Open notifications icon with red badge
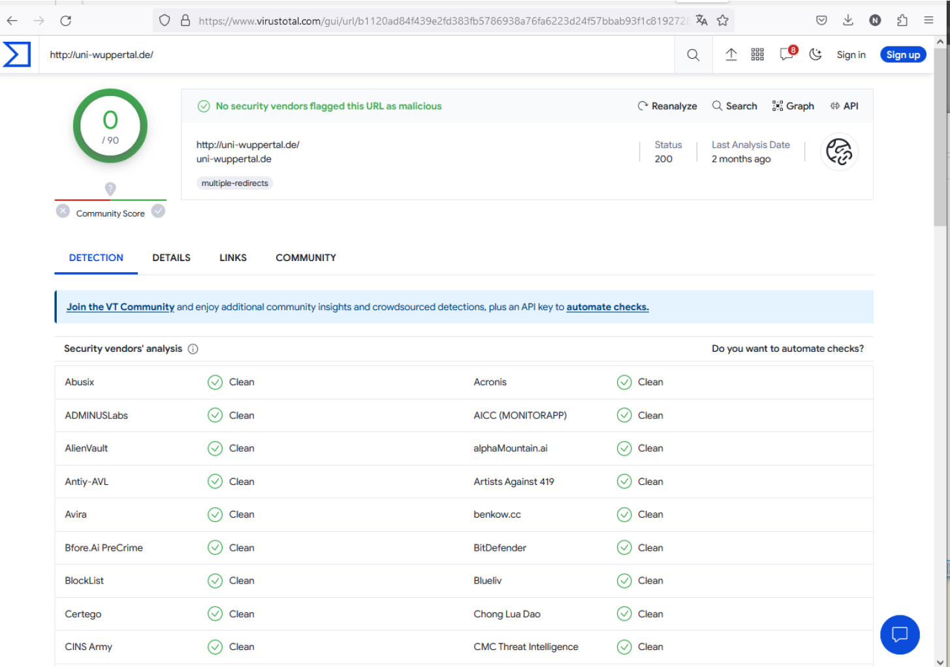Screen dimensions: 950x667 787,55
